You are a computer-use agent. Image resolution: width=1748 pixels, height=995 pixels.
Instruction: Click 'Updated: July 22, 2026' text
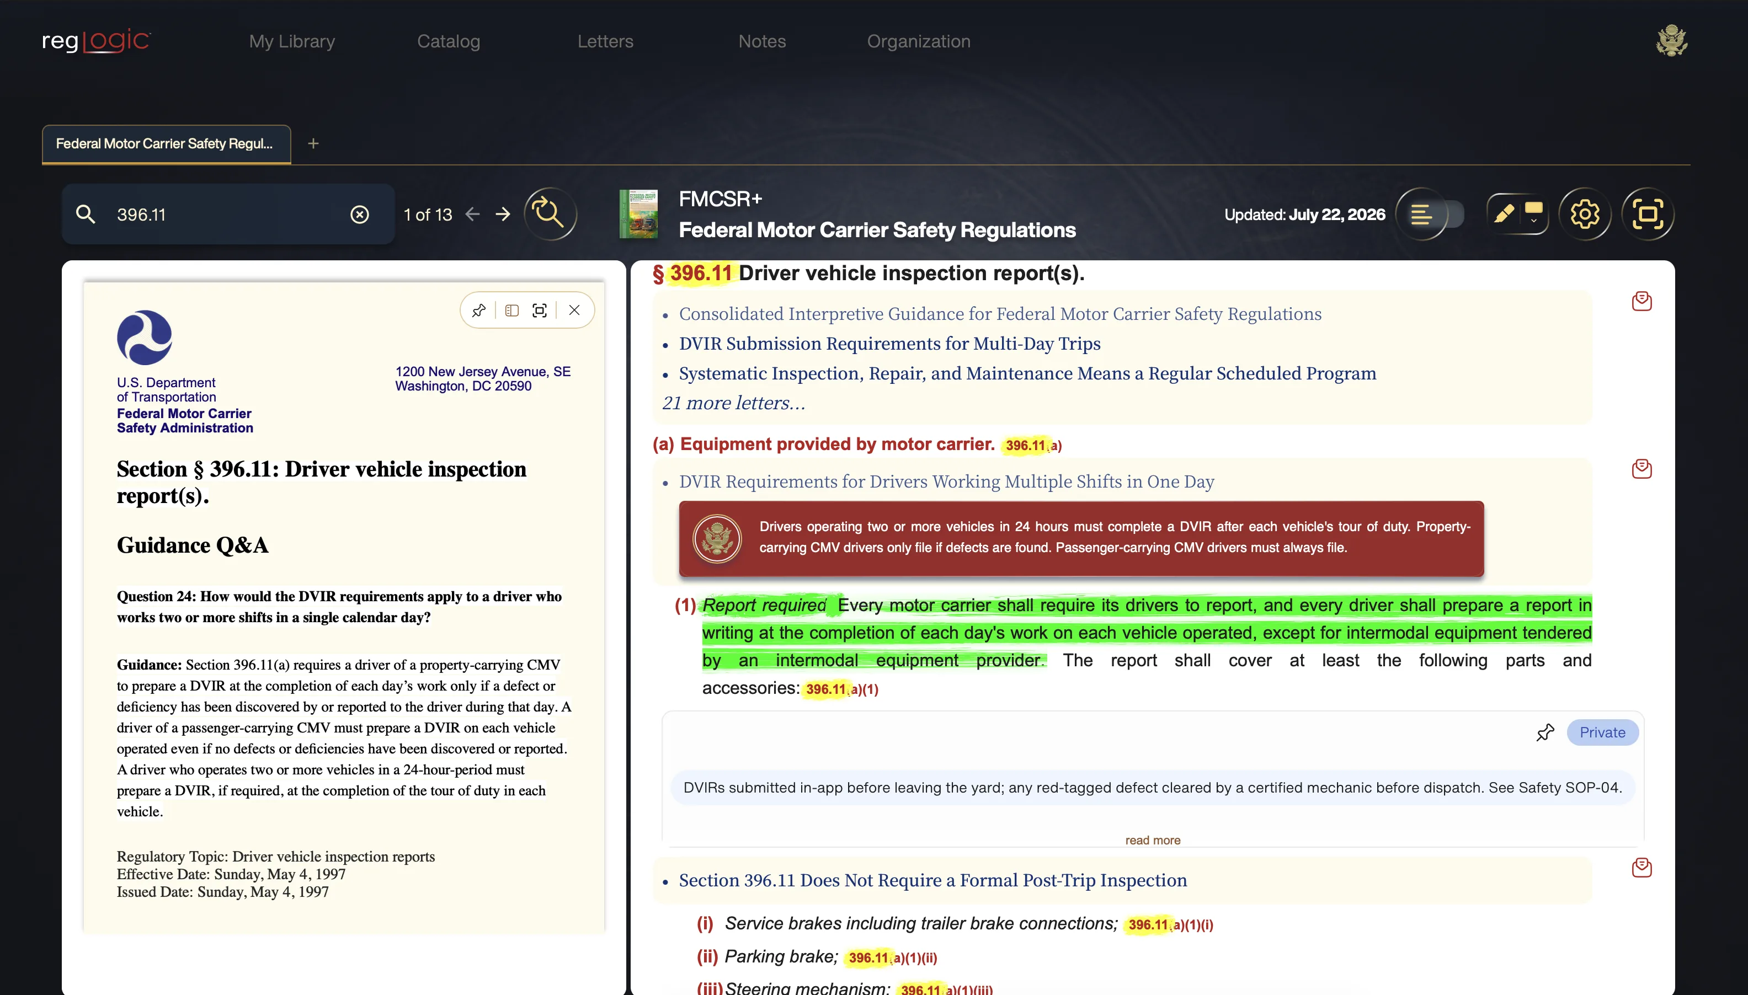1304,215
